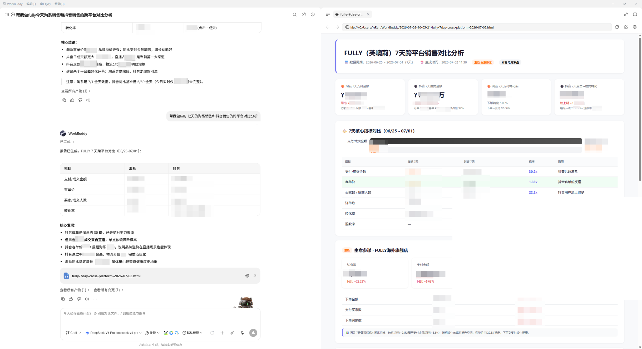The height and width of the screenshot is (349, 642).
Task: Click the 22.2x ratio value
Action: [533, 193]
